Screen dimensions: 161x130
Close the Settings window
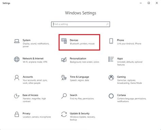[157, 3]
